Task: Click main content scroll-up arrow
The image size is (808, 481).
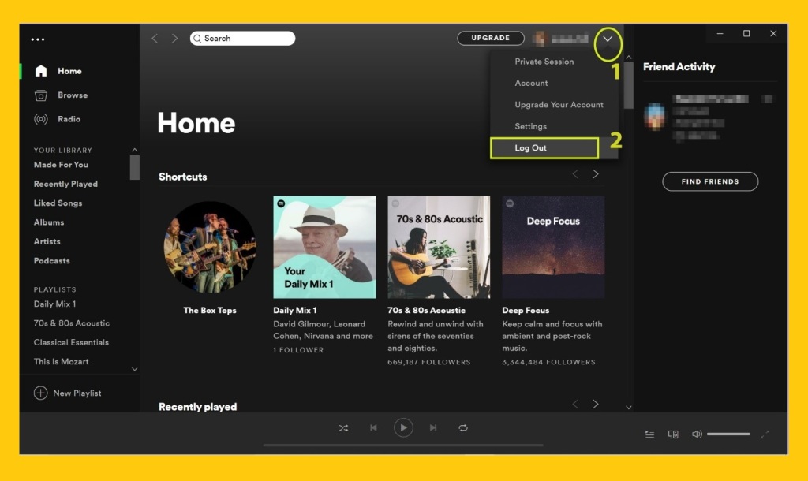Action: point(629,57)
